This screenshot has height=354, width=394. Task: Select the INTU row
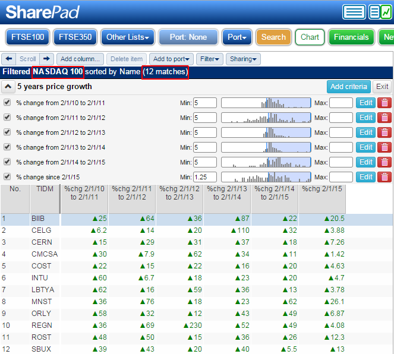click(197, 278)
